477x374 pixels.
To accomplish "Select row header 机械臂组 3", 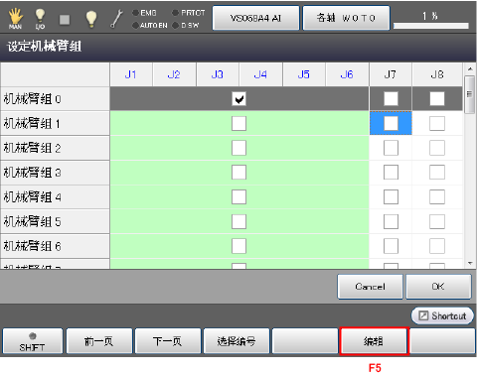I will pos(55,173).
